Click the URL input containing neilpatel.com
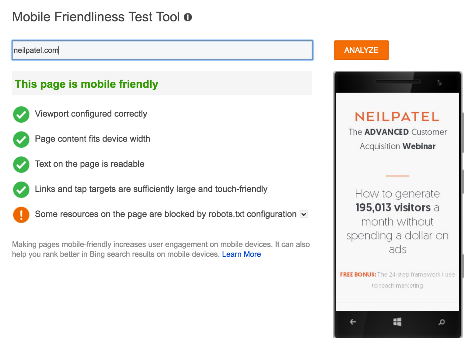The image size is (476, 350). [x=162, y=50]
